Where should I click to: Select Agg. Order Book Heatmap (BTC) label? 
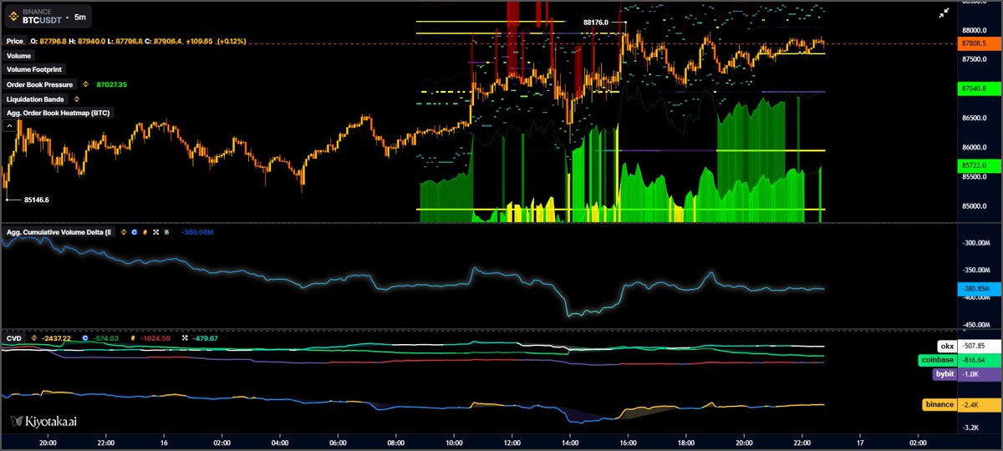tap(58, 113)
